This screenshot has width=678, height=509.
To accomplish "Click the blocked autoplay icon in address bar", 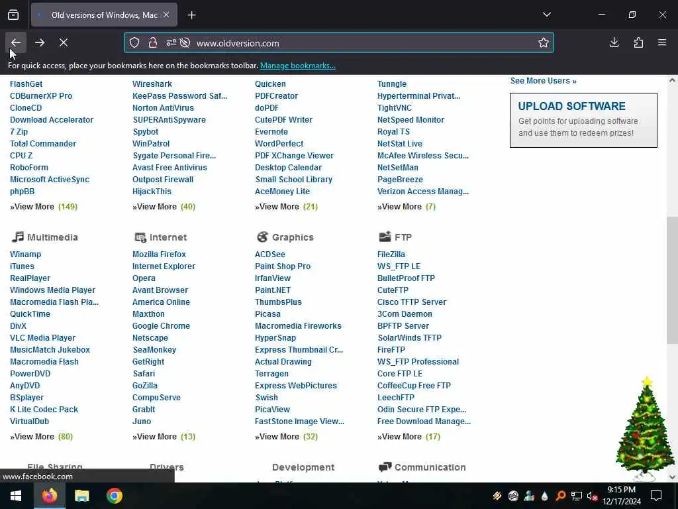I will tap(185, 43).
